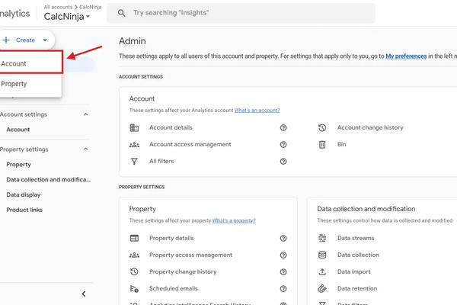Image resolution: width=457 pixels, height=305 pixels.
Task: Open the All filters setting
Action: pyautogui.click(x=161, y=161)
